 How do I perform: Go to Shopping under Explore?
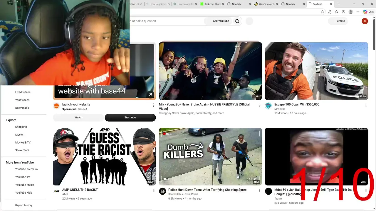coord(21,127)
